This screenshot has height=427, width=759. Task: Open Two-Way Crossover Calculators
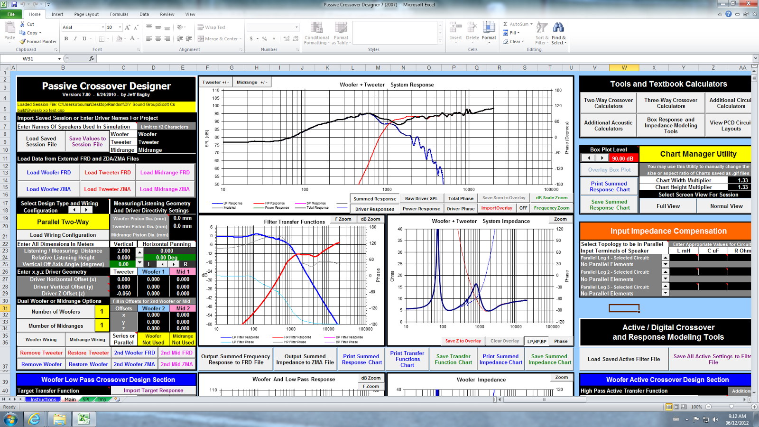pyautogui.click(x=608, y=103)
